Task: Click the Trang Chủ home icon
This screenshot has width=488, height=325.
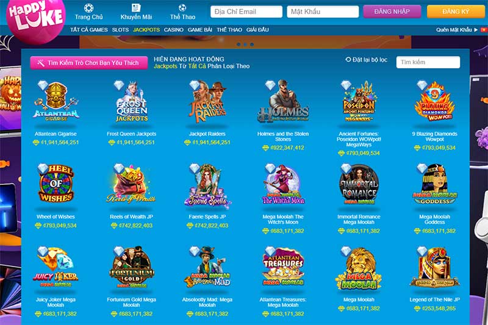Action: coord(88,8)
